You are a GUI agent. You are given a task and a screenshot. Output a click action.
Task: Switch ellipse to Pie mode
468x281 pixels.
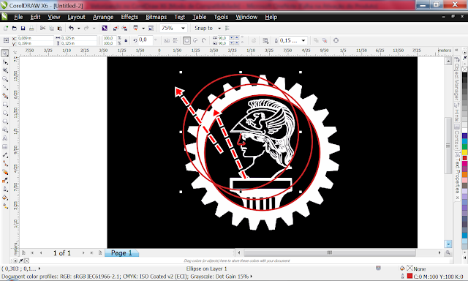point(195,40)
